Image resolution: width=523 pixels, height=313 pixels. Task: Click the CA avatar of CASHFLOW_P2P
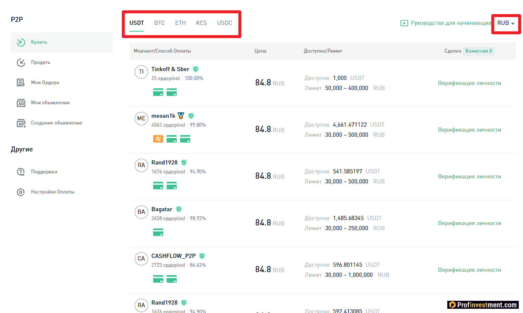pyautogui.click(x=141, y=258)
